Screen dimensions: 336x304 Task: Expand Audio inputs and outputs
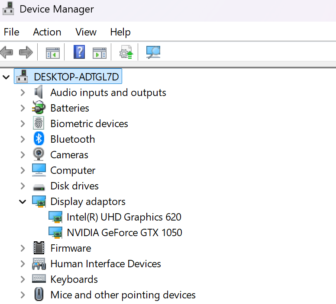[x=23, y=93]
